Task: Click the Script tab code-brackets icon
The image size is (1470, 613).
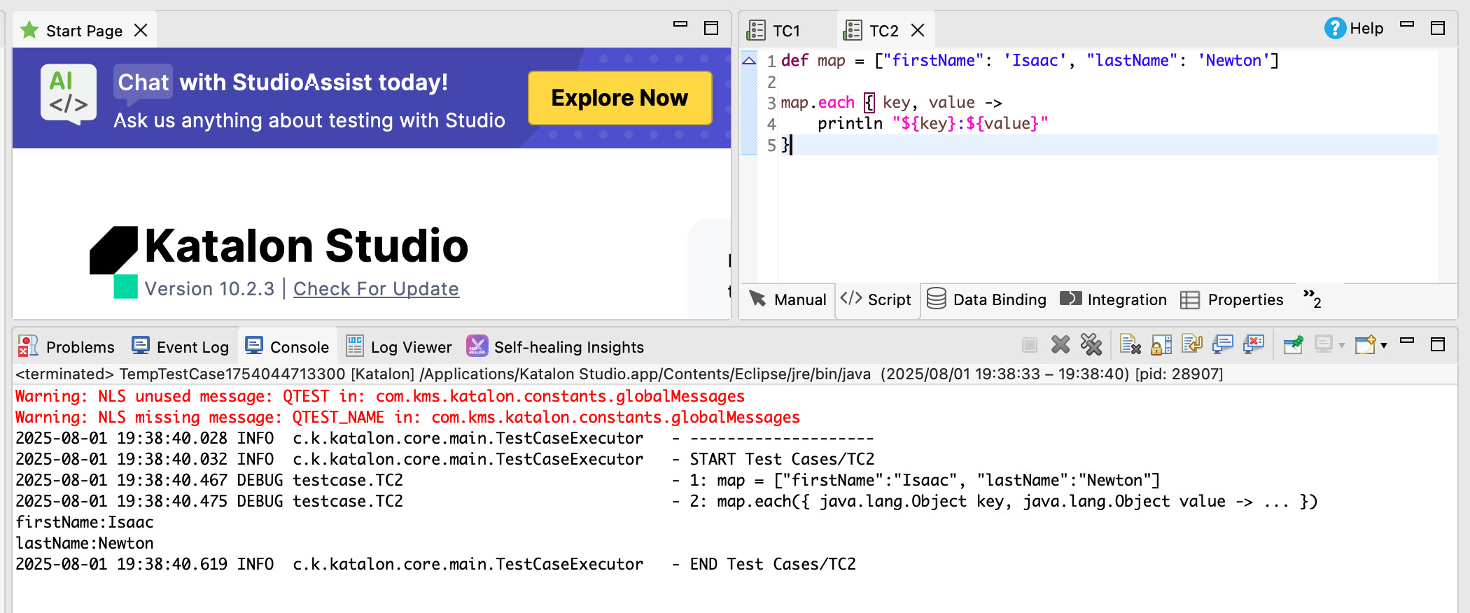Action: click(x=851, y=298)
